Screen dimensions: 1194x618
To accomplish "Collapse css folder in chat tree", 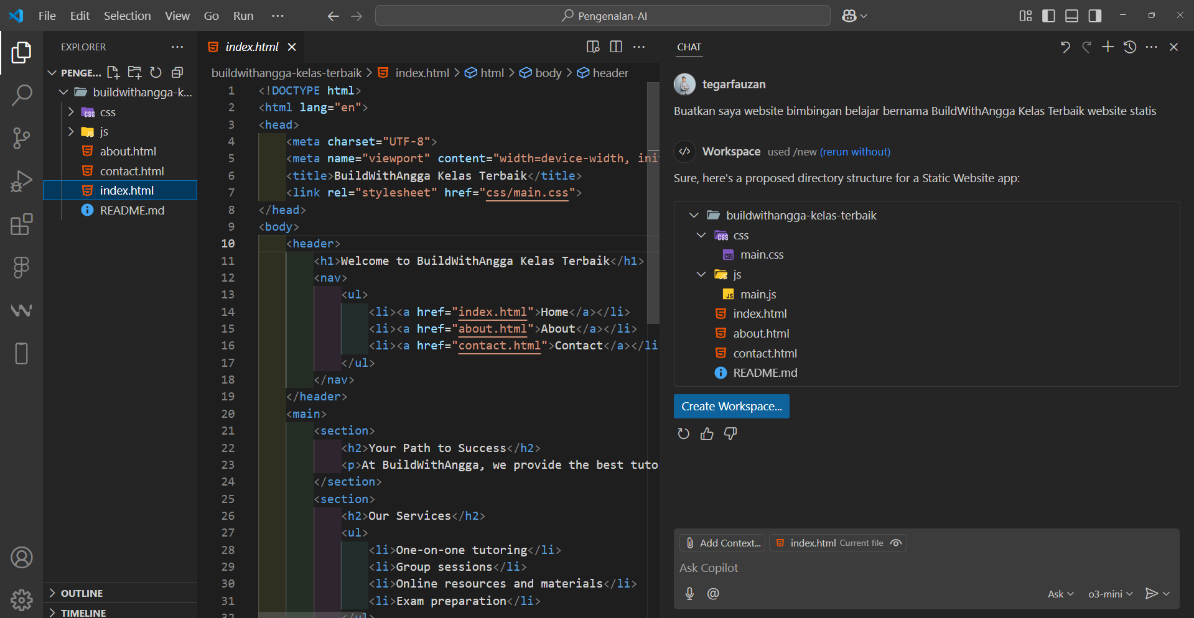I will 701,235.
